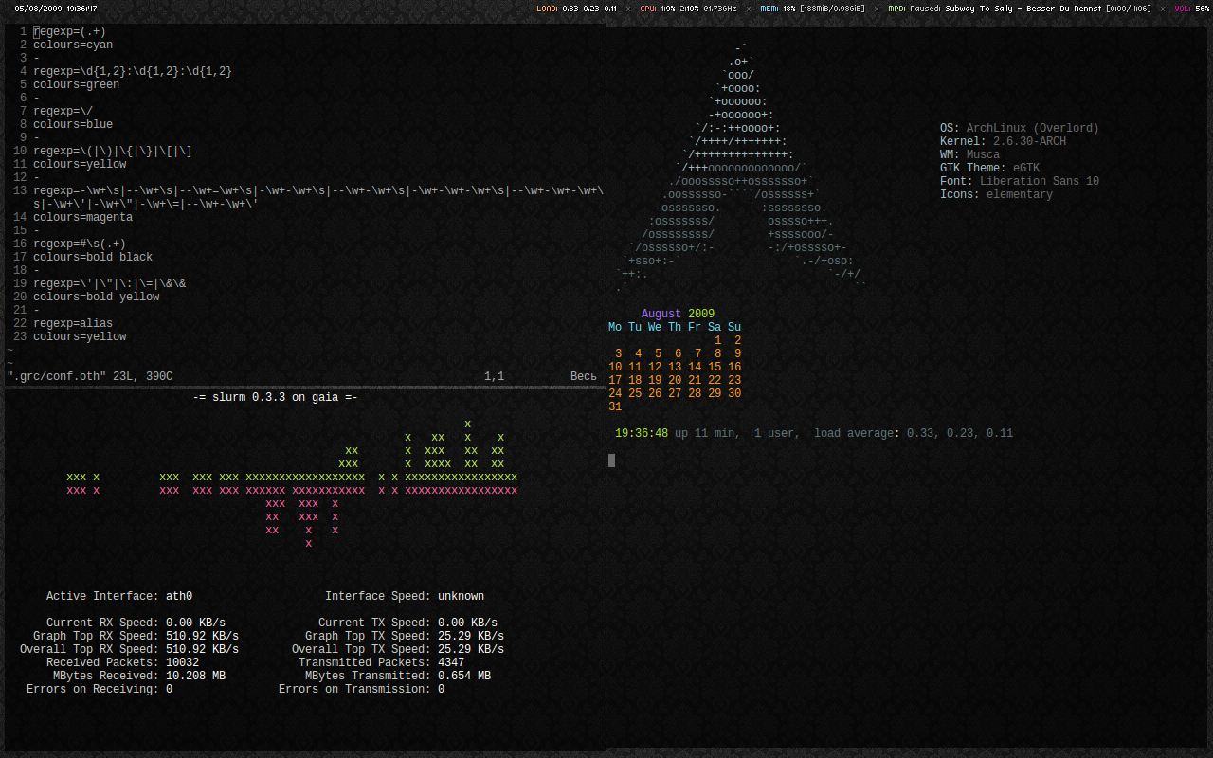Click the month name 'August' in the calendar
Image resolution: width=1213 pixels, height=758 pixels.
coord(661,314)
